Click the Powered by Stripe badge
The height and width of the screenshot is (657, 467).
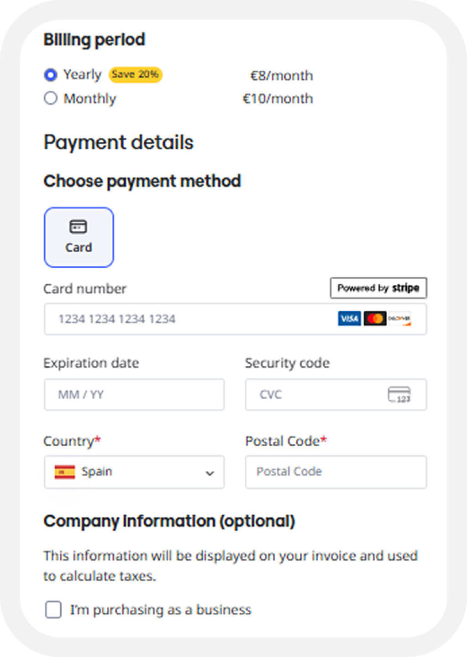[378, 288]
